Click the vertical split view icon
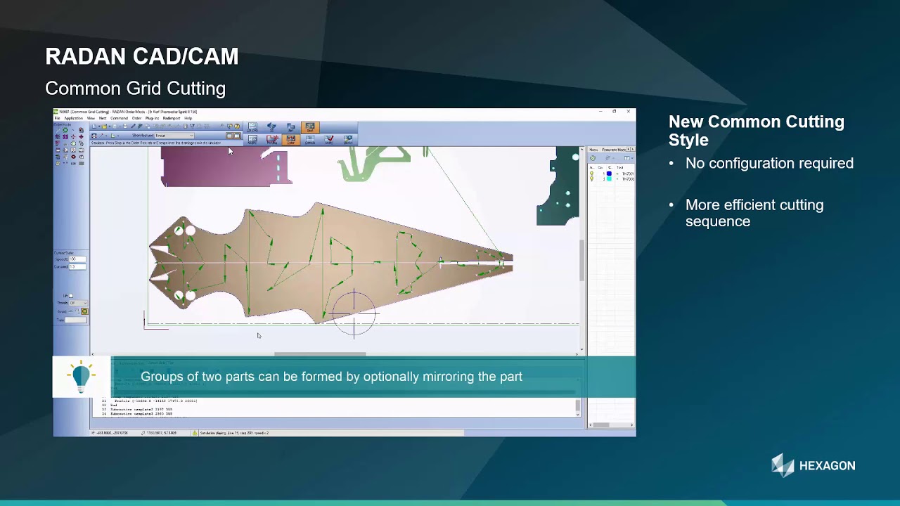The image size is (900, 506). click(237, 136)
